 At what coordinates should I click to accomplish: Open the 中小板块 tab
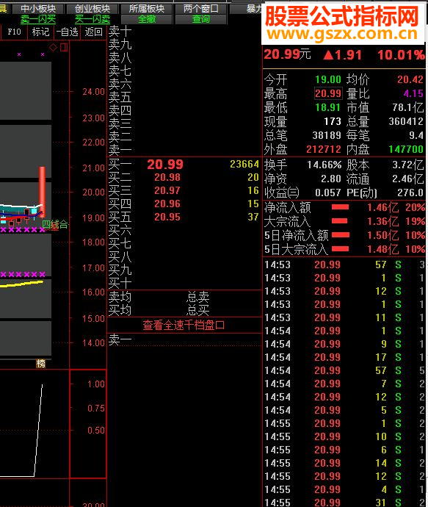(38, 9)
